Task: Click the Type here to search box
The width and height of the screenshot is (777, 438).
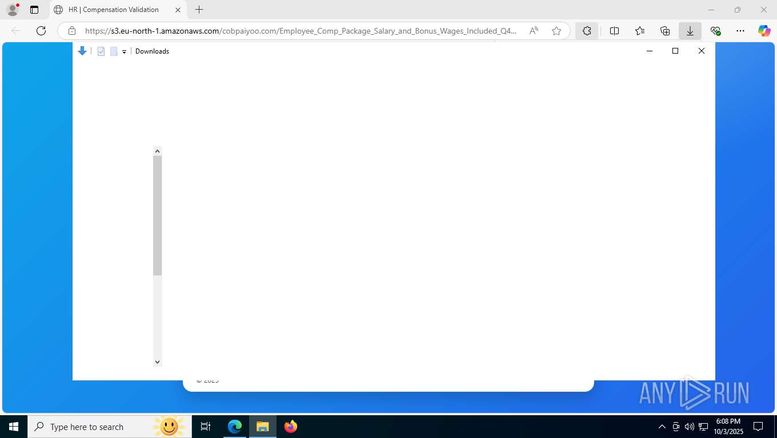Action: coord(110,427)
